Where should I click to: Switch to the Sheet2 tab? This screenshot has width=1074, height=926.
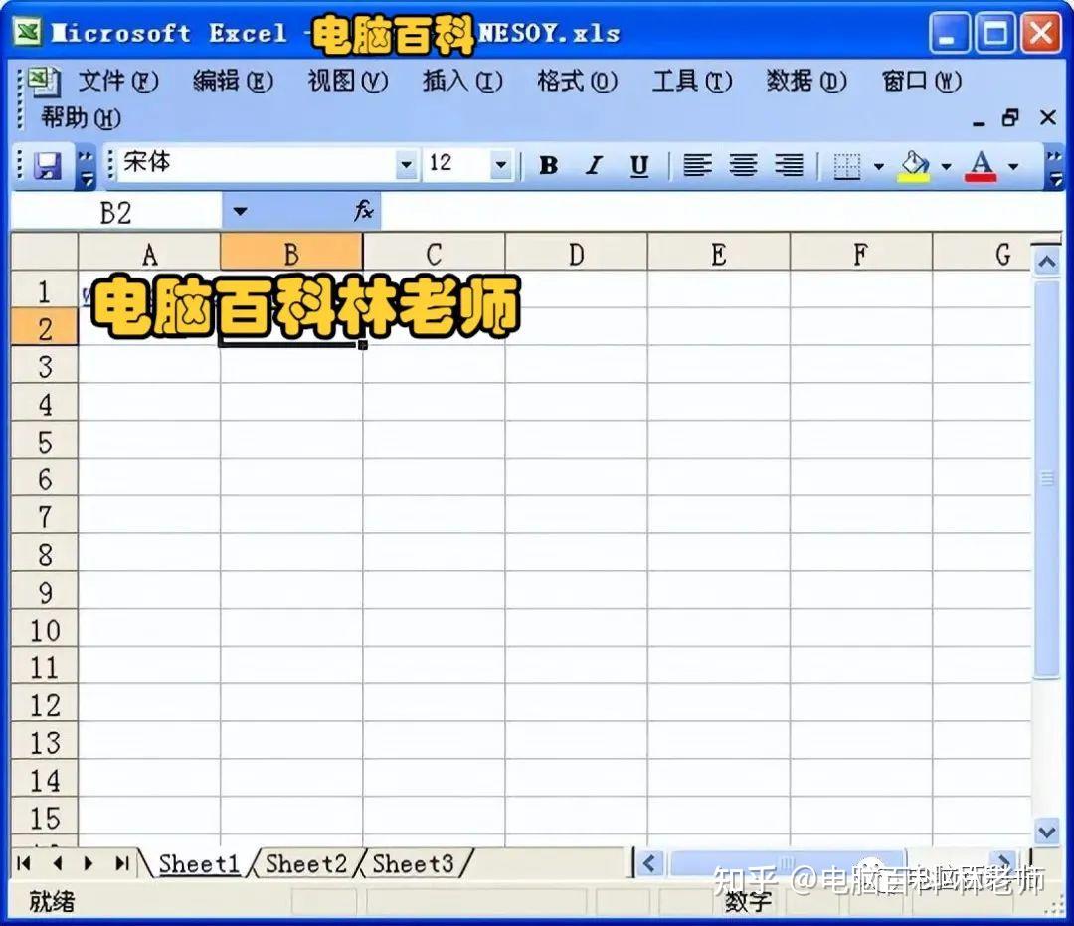point(305,863)
